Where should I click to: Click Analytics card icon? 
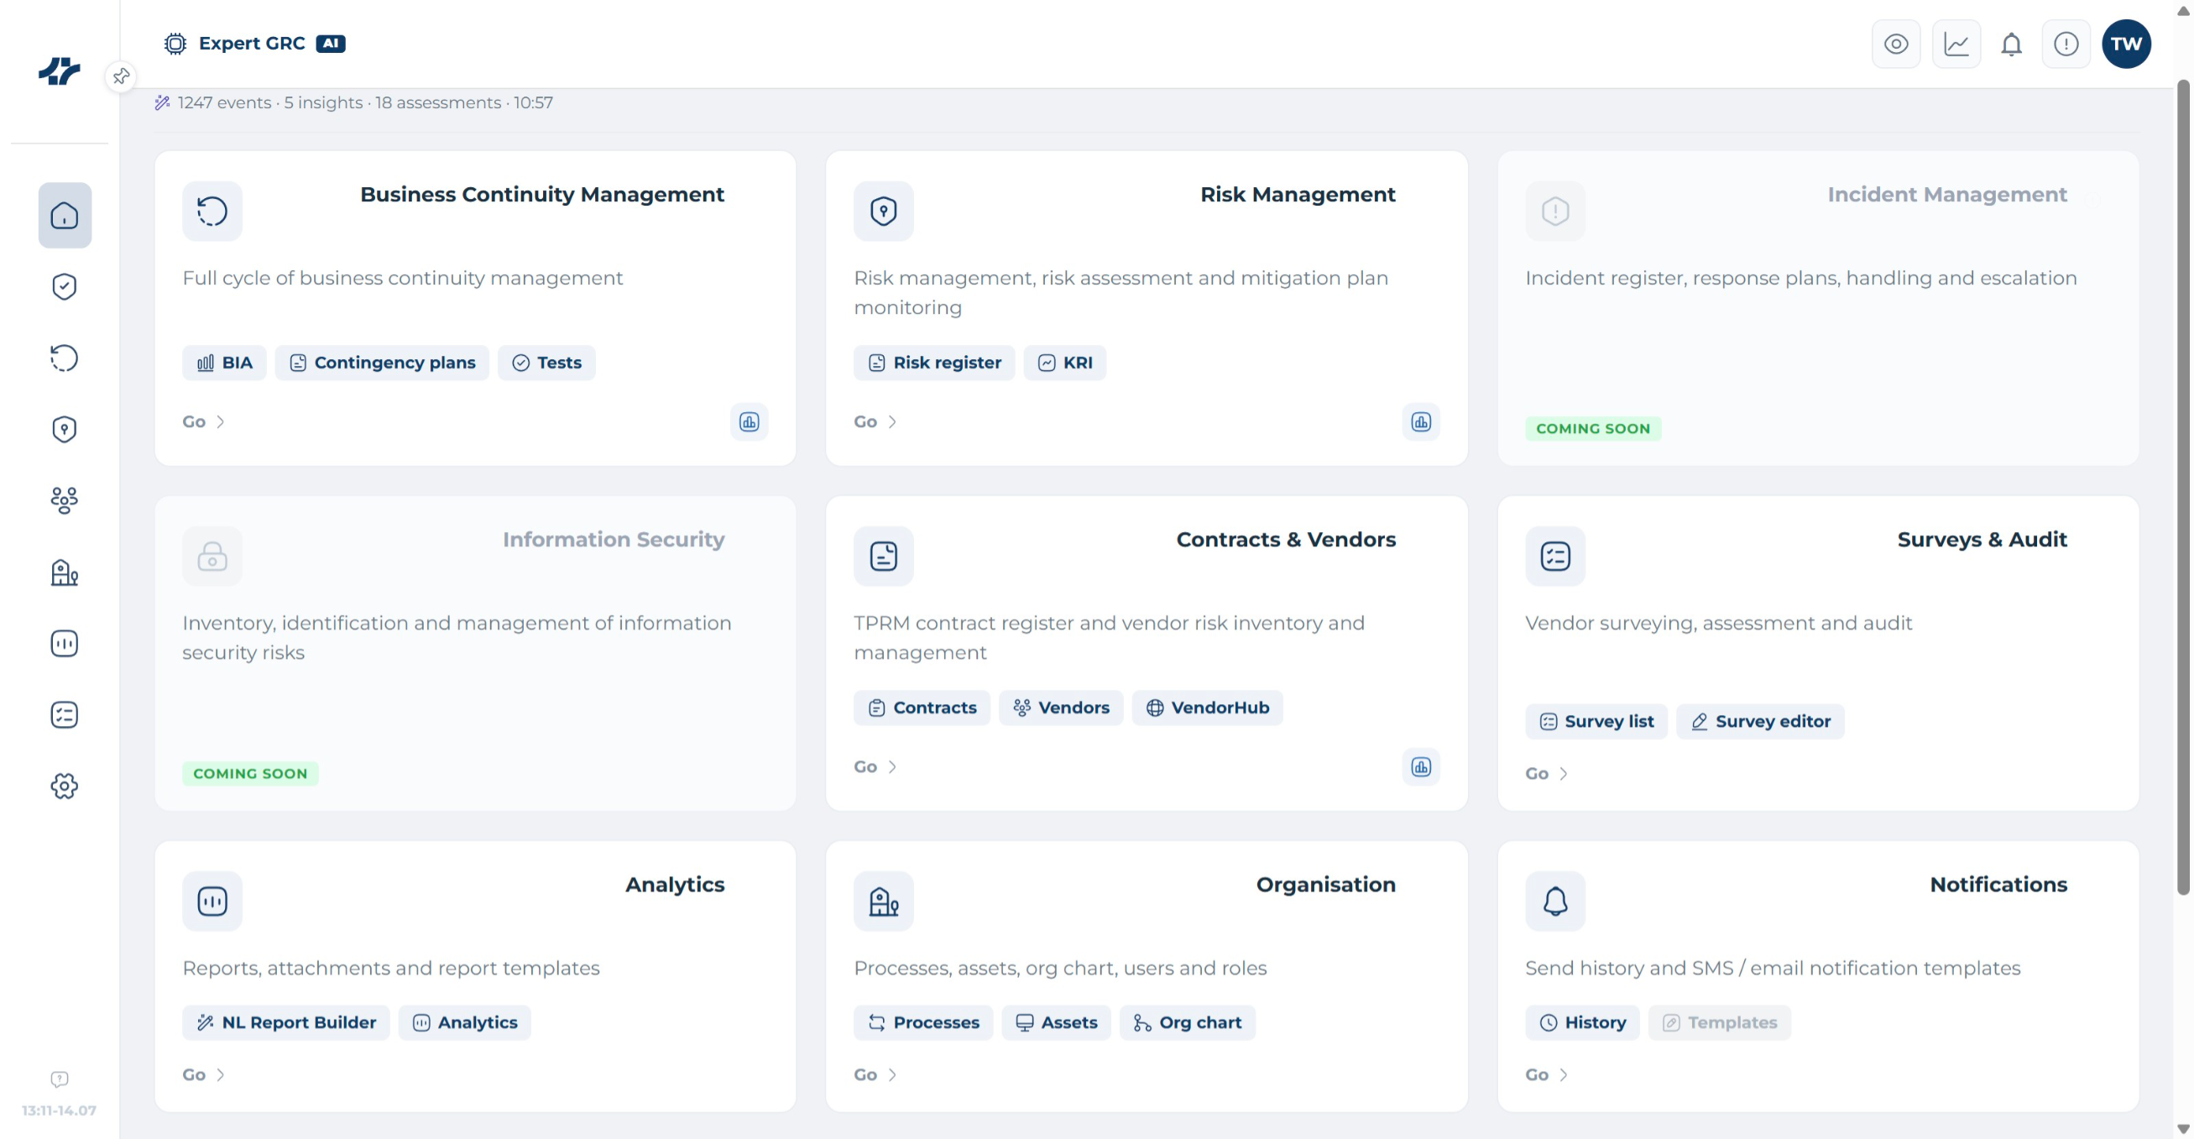(212, 901)
